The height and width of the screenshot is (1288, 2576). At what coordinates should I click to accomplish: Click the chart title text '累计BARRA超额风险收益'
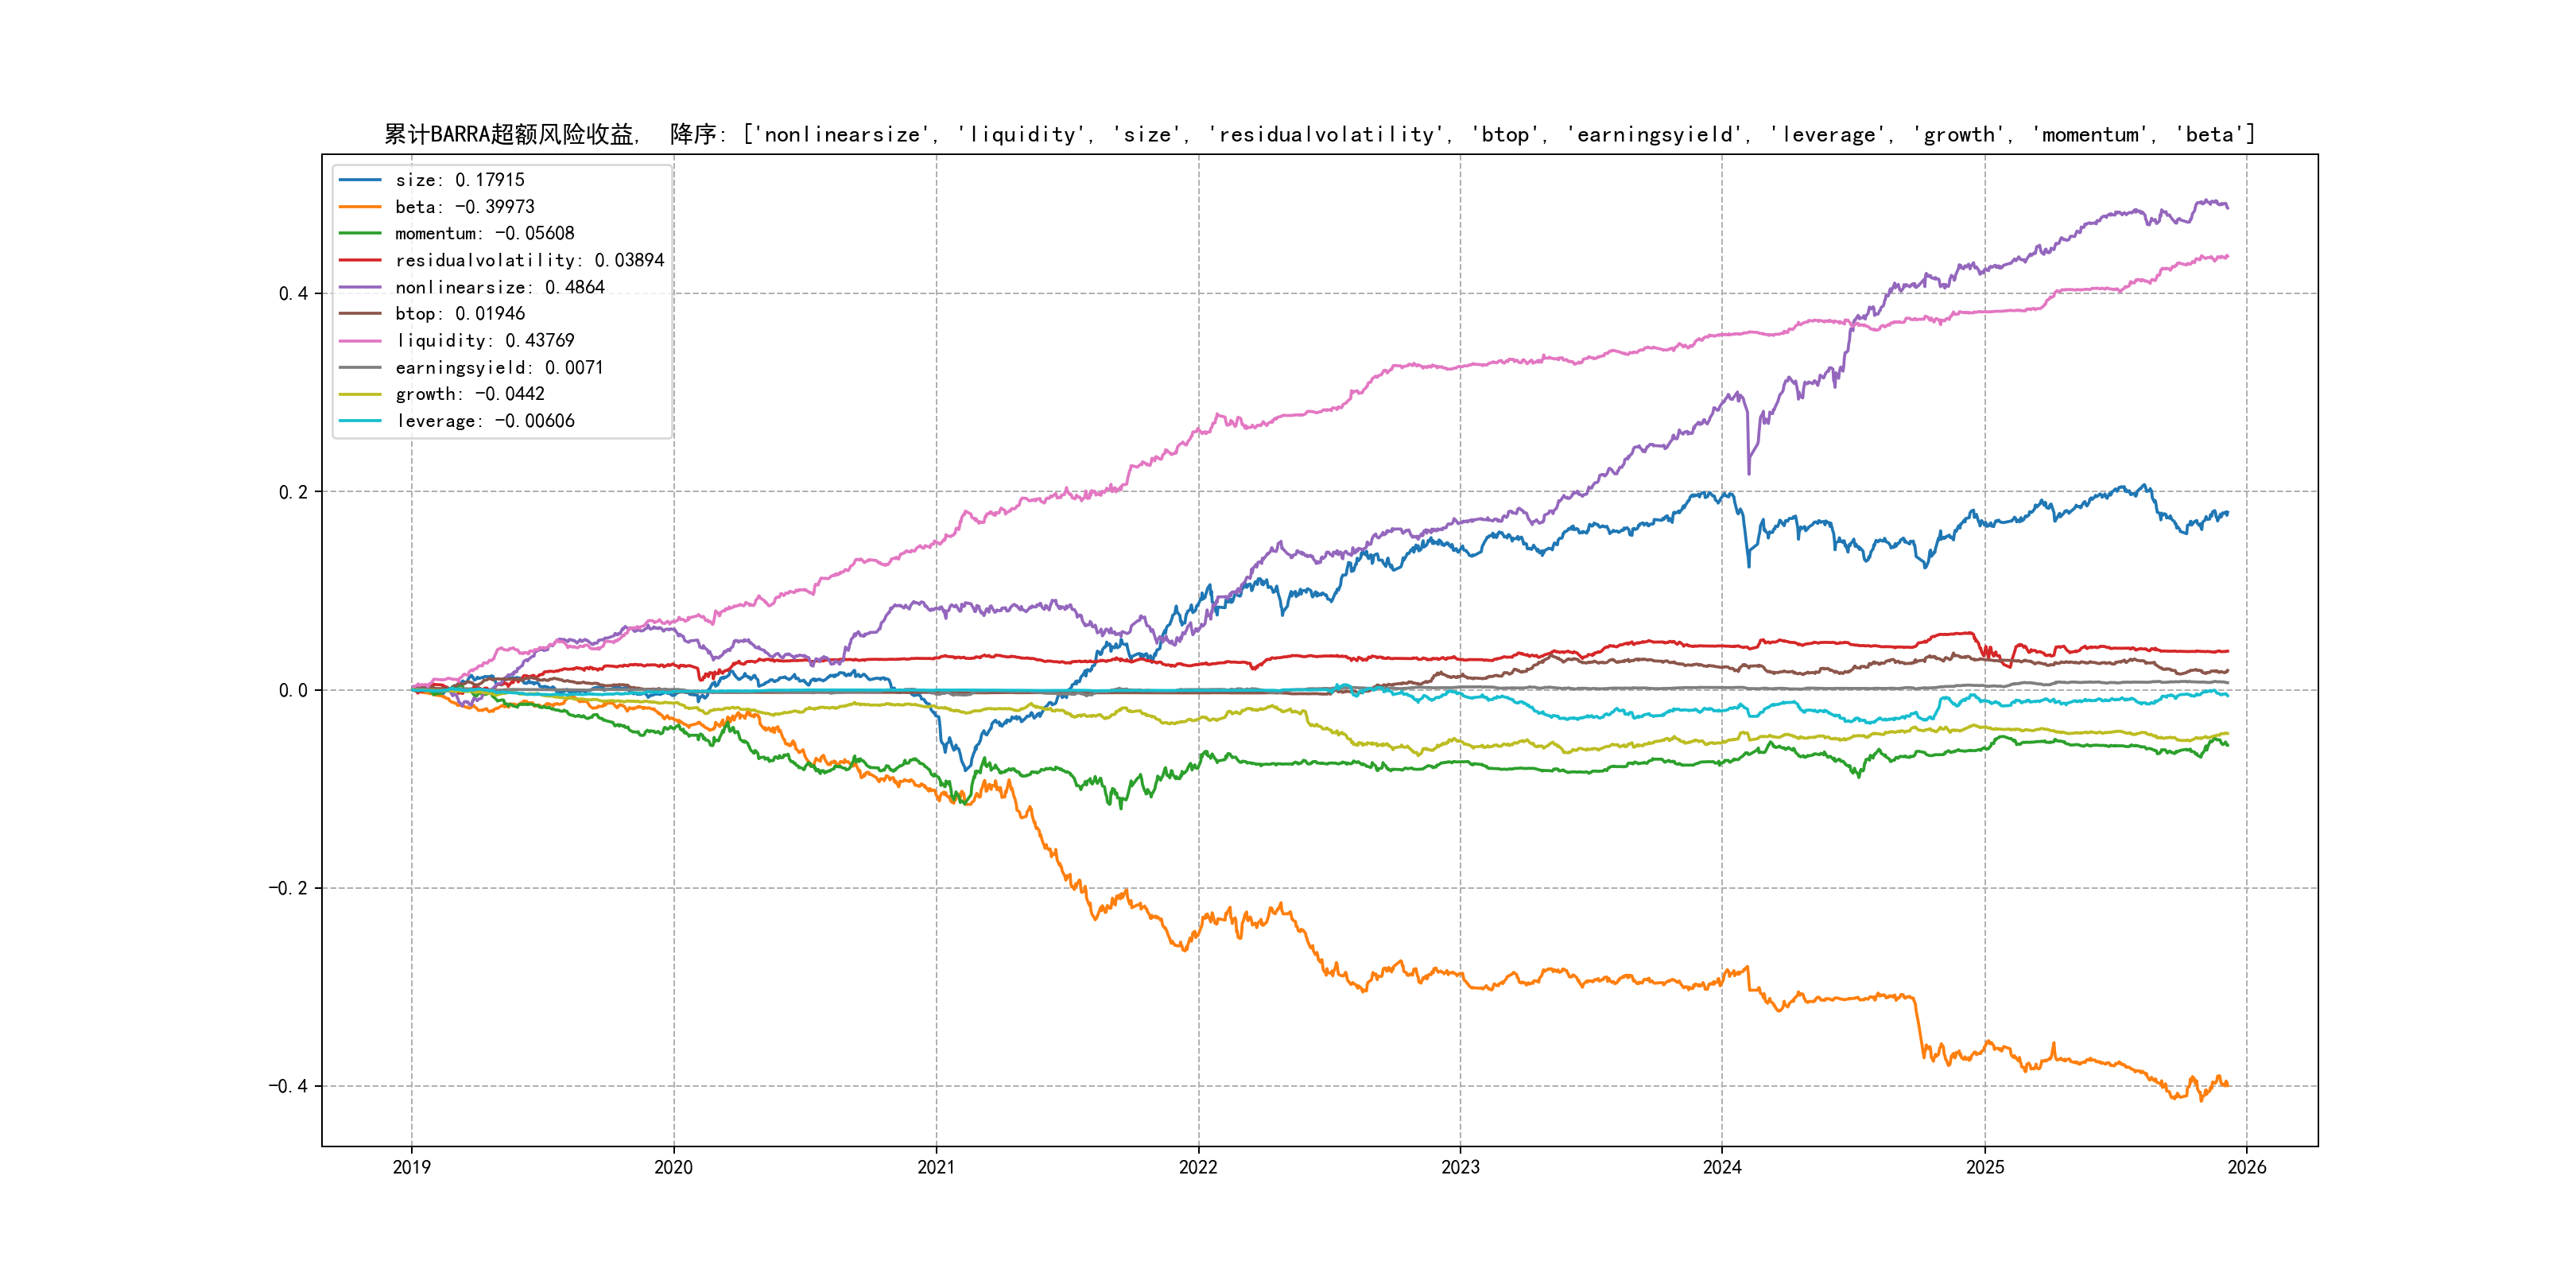tap(510, 134)
